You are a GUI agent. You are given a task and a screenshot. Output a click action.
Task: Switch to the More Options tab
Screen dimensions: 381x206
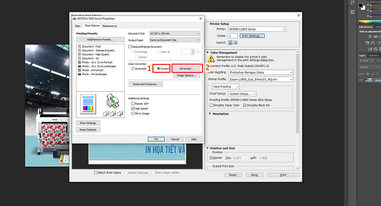point(92,25)
